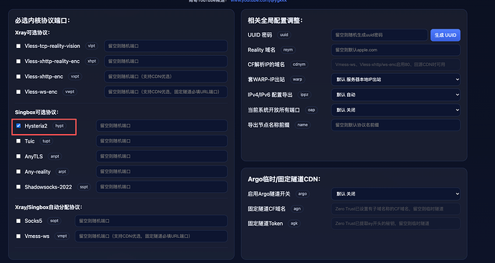Open the 当前系统开放所有端口 dropdown

[395, 110]
